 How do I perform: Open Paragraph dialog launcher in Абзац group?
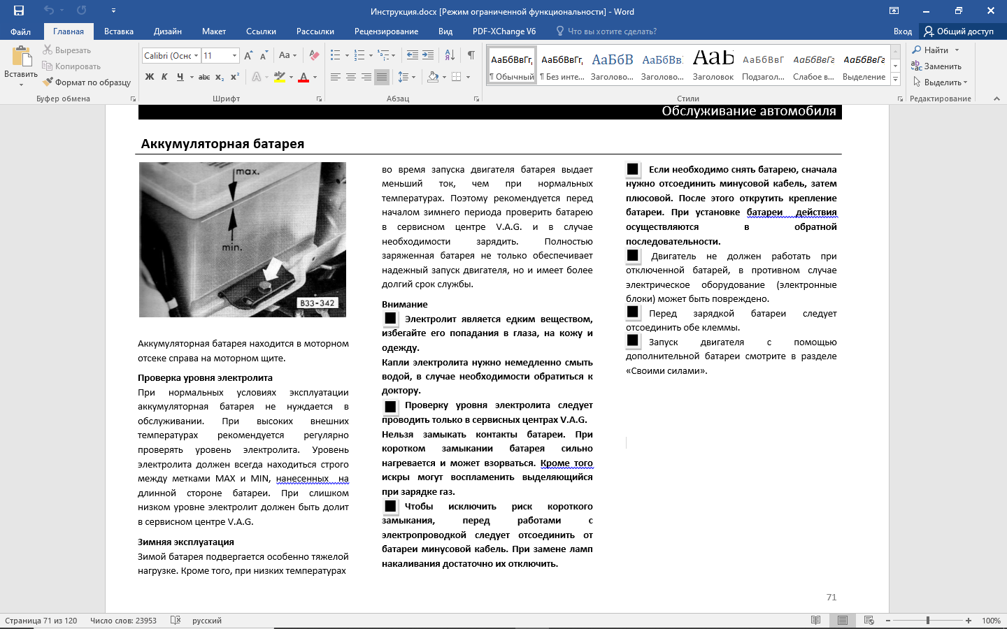(x=476, y=99)
